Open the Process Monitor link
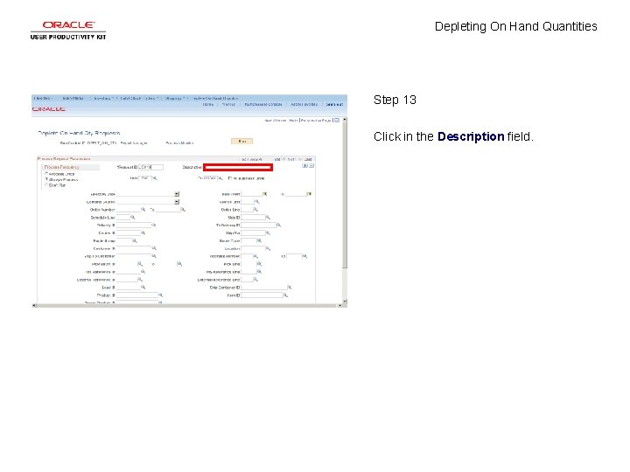The width and height of the screenshot is (630, 472). click(179, 142)
